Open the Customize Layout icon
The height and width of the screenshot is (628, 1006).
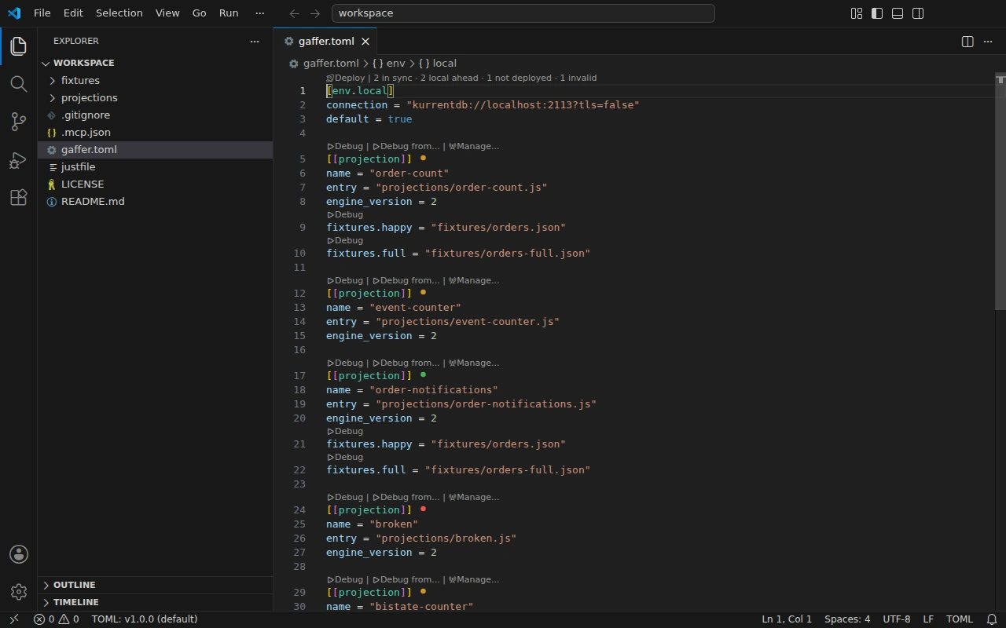[x=857, y=13]
